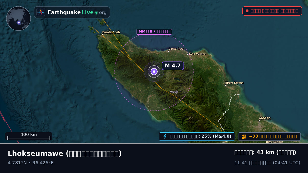Select the "Banda Aceh" city label
This screenshot has width=308, height=173.
click(x=111, y=32)
